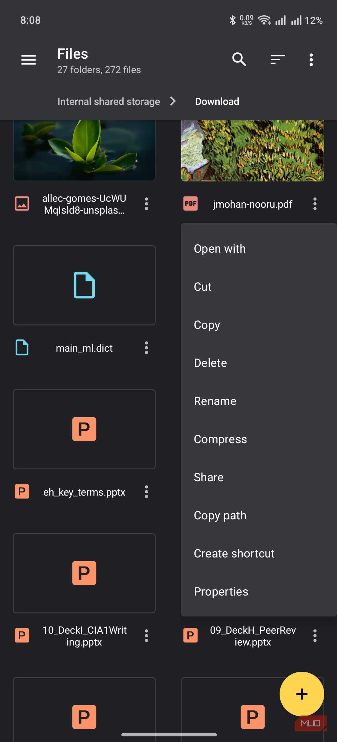337x742 pixels.
Task: Open the painting PDF thumbnail
Action: click(x=253, y=151)
